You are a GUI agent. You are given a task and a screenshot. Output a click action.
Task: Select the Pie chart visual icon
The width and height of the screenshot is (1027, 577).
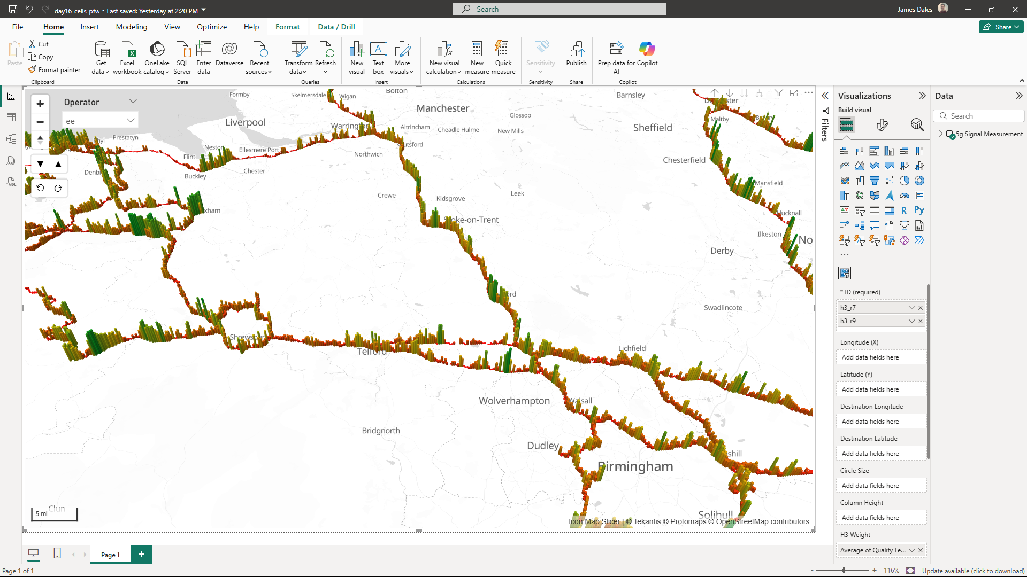904,181
